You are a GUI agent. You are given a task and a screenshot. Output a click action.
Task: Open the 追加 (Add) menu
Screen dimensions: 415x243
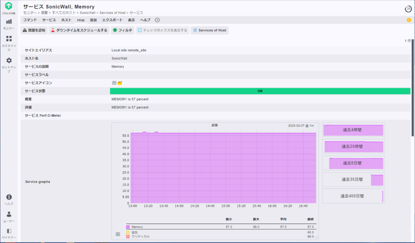pyautogui.click(x=94, y=20)
